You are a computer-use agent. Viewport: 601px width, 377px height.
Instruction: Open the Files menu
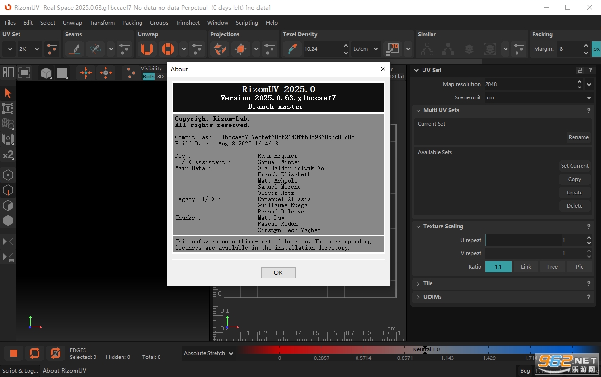click(10, 23)
